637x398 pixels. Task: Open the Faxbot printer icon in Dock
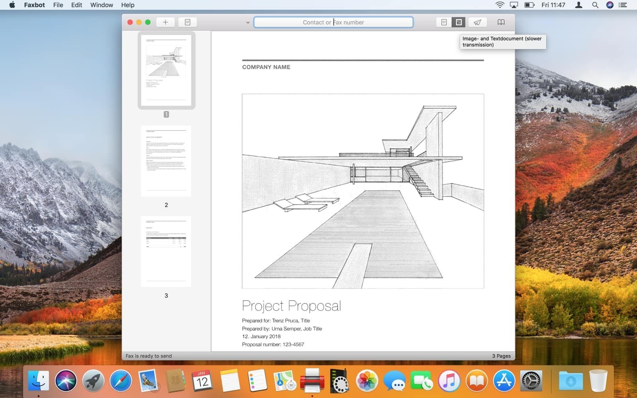coord(312,380)
